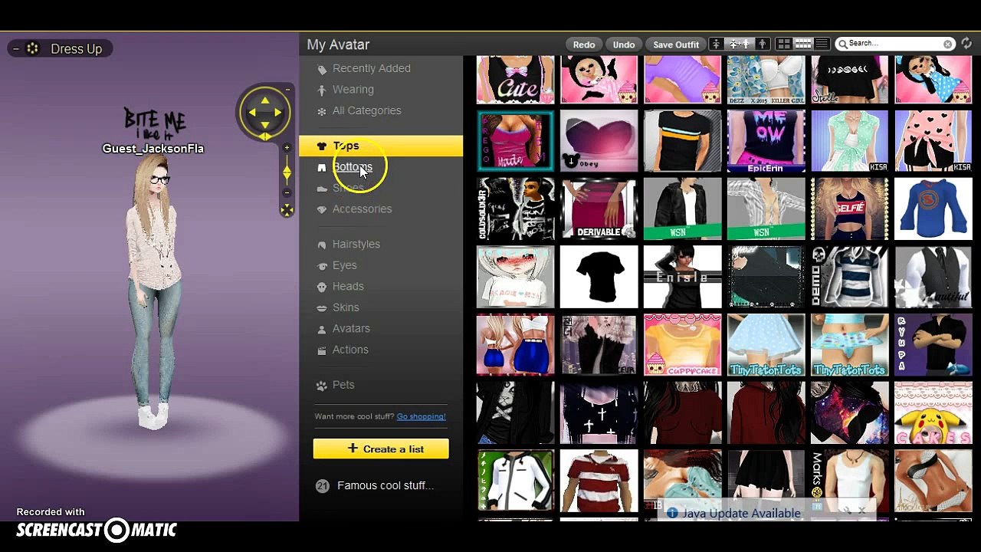The height and width of the screenshot is (552, 981).
Task: Switch to small thumbnail grid view
Action: (x=803, y=44)
